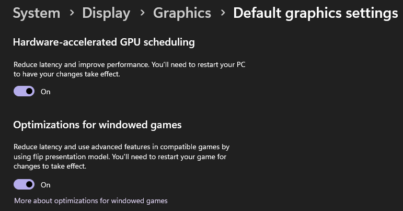Click the flip presentation model description line

[x=120, y=157]
